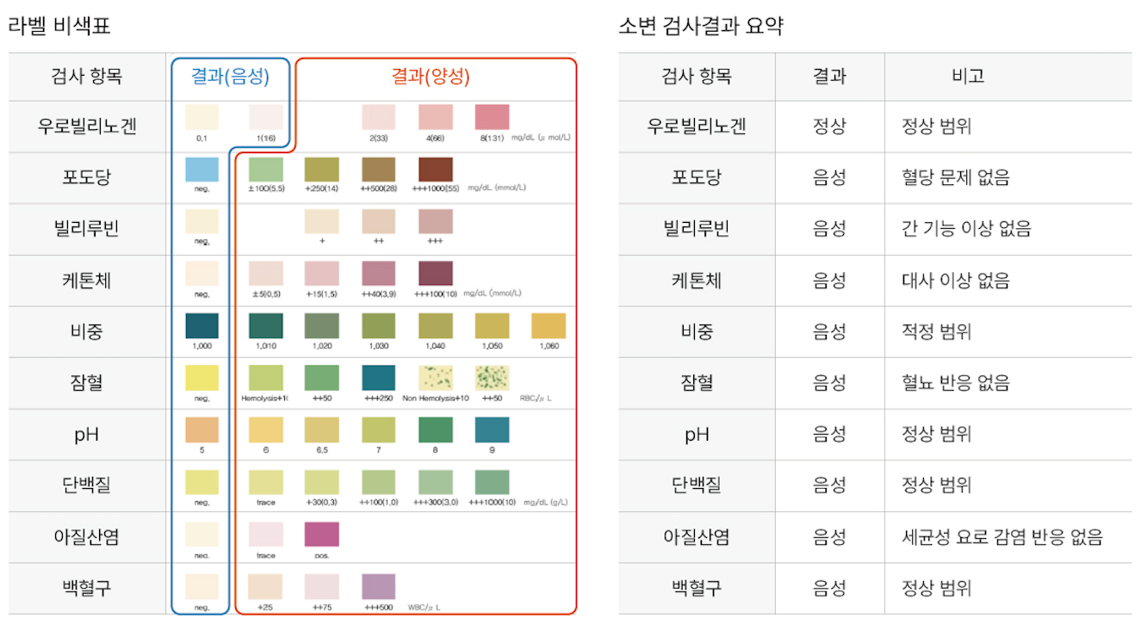Select the protein neg. swatch

click(202, 482)
